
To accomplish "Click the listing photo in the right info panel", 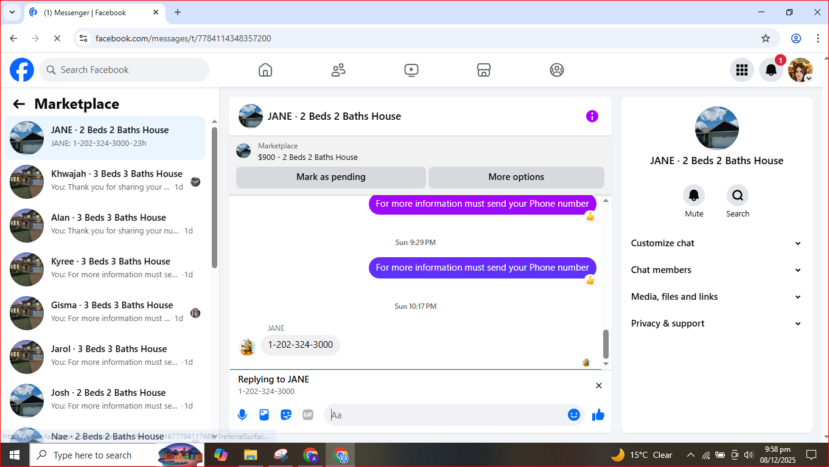I will [717, 128].
